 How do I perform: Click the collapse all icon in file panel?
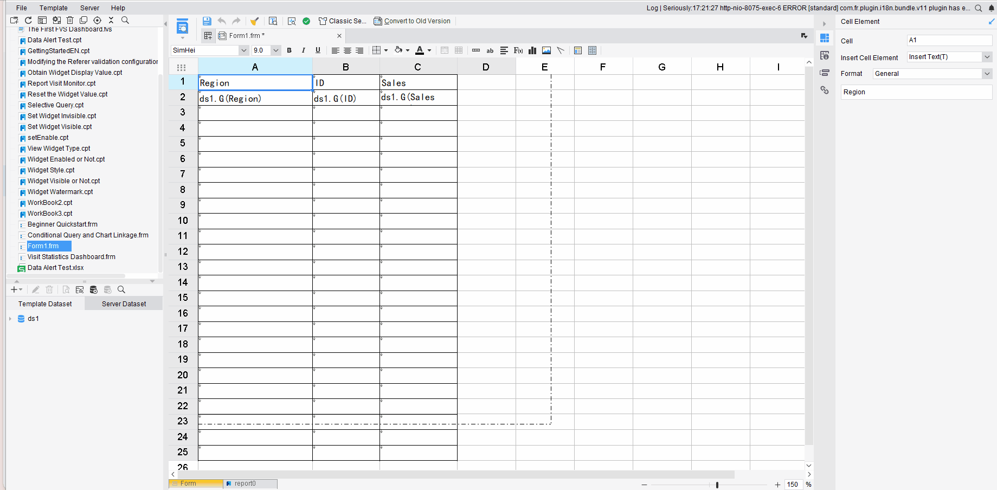coord(111,20)
